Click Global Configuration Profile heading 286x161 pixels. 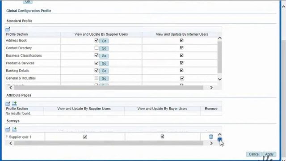click(29, 11)
